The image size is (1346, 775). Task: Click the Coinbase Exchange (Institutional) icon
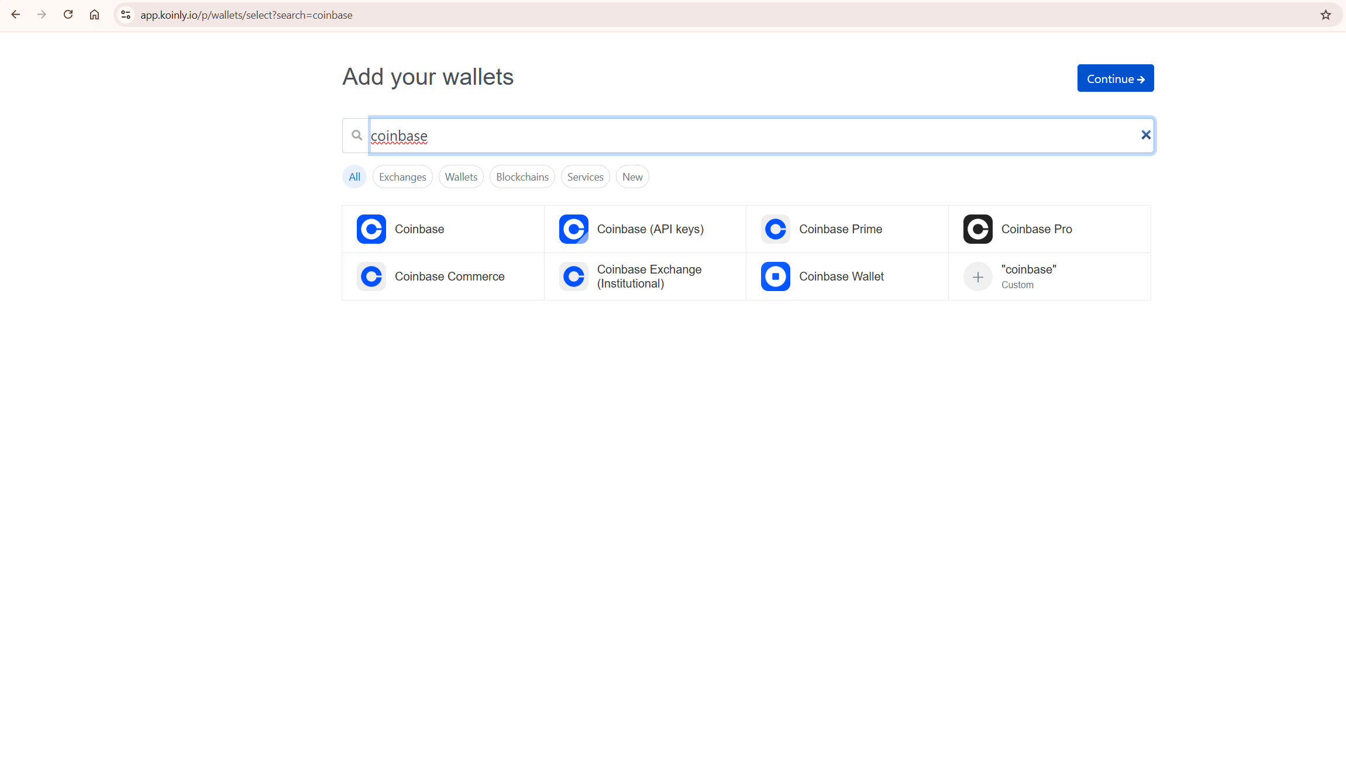click(573, 276)
